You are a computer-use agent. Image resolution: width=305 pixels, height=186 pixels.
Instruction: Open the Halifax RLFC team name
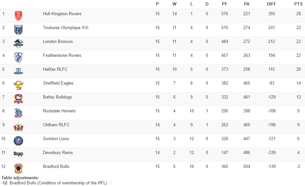tap(55, 69)
